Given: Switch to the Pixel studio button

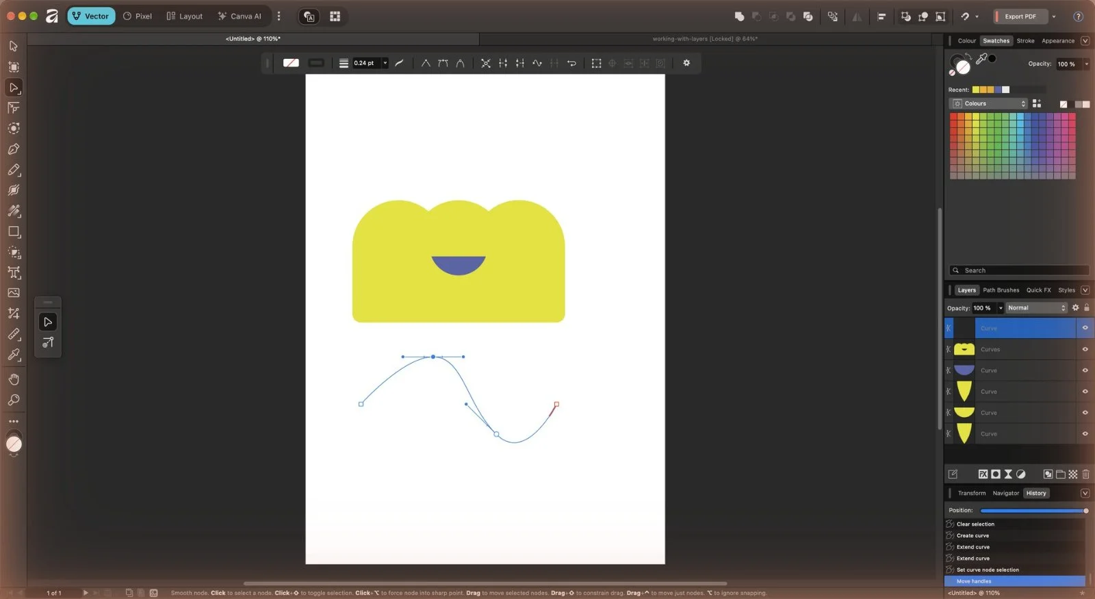Looking at the screenshot, I should tap(138, 16).
